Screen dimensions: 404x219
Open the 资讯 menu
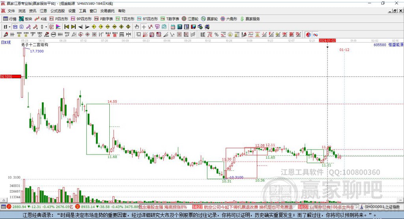coord(33,11)
